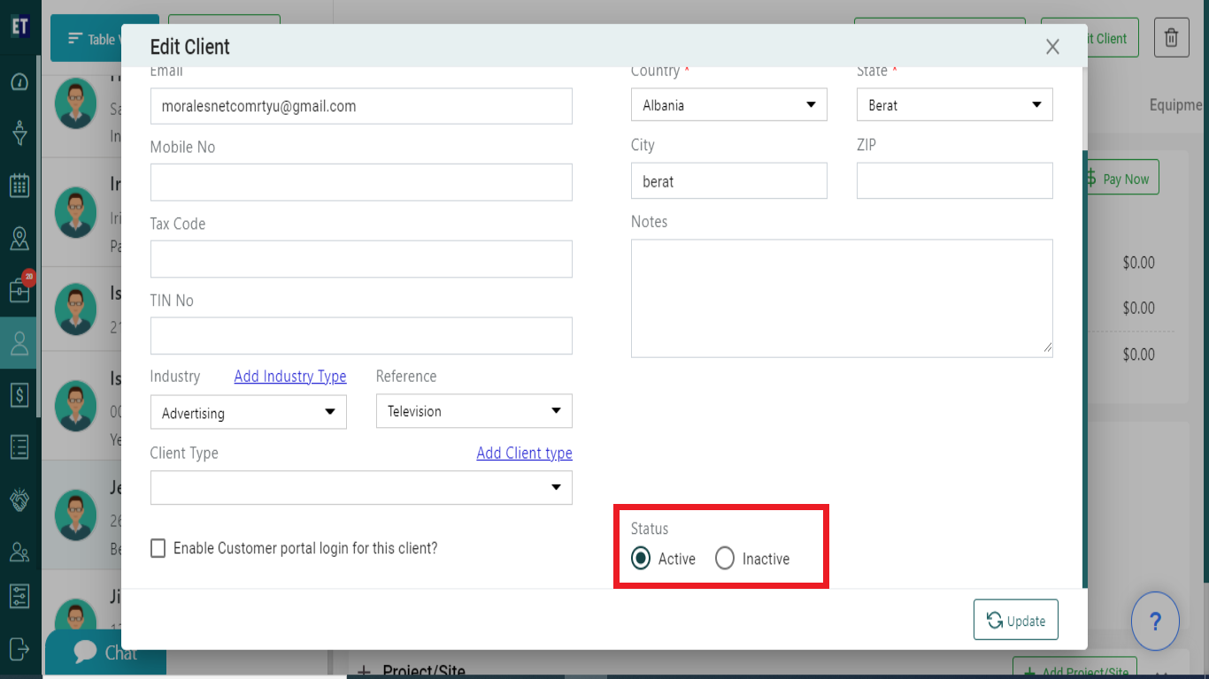
Task: Close the Edit Client dialog
Action: coord(1052,47)
